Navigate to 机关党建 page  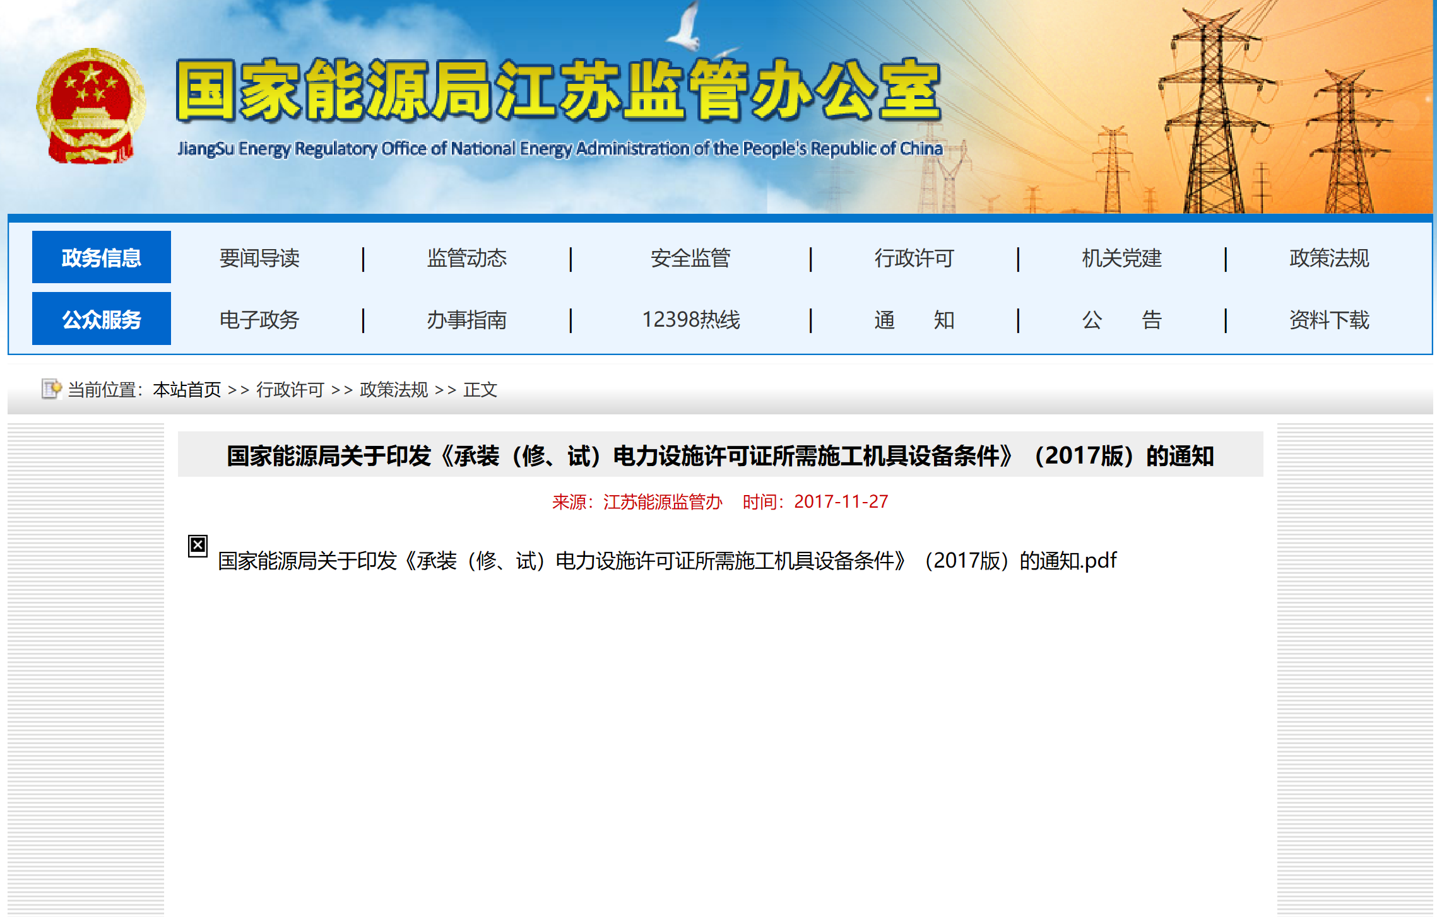pos(1121,258)
